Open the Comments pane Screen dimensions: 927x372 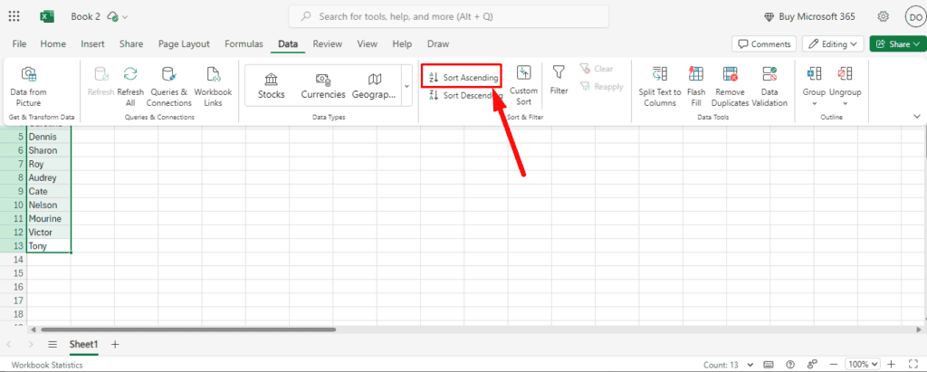(x=764, y=43)
